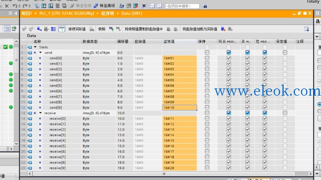321x180 pixels.
Task: Click the cross-reference icon
Action: [144, 6]
